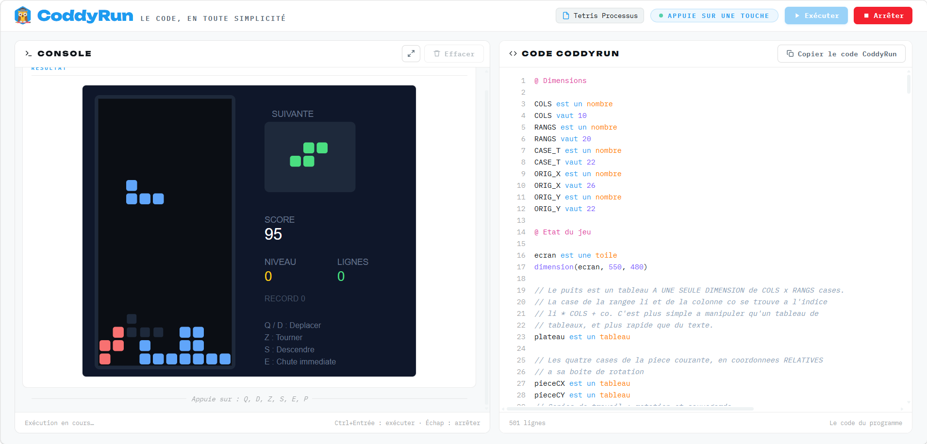927x444 pixels.
Task: Click the code brackets icon
Action: (513, 53)
